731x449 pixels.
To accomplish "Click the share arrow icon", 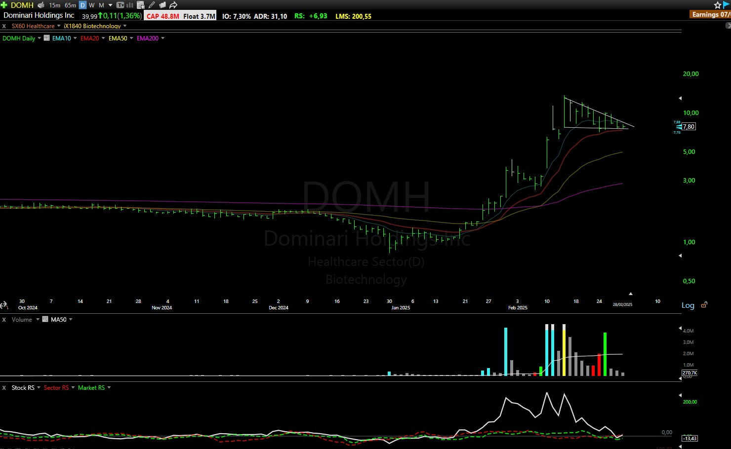I will pos(173,5).
